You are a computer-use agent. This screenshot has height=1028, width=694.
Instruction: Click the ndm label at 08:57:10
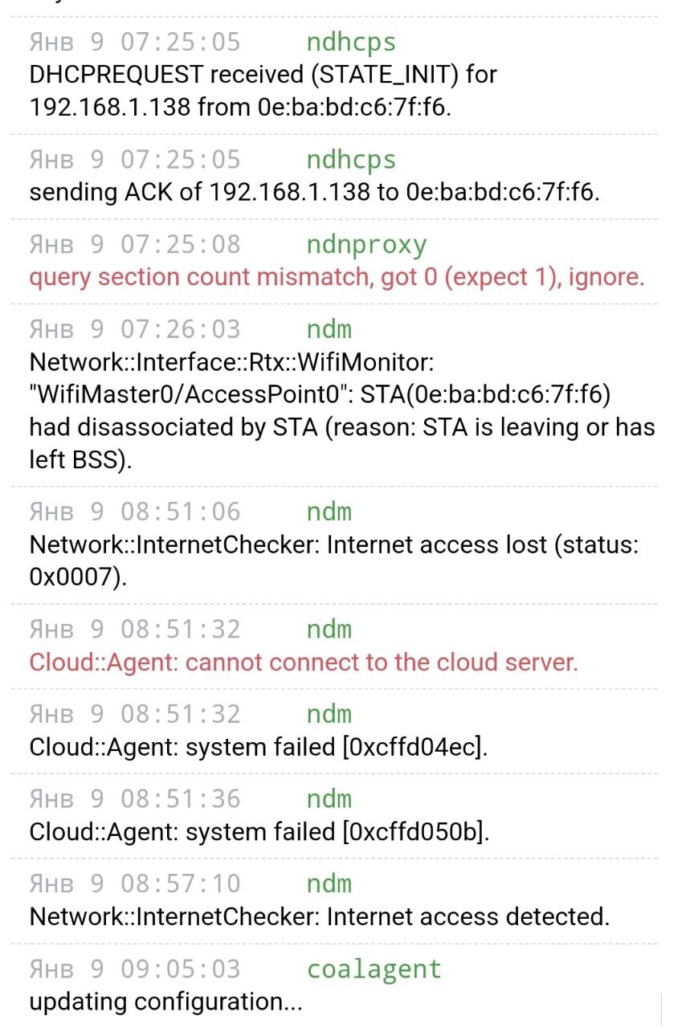pyautogui.click(x=329, y=883)
